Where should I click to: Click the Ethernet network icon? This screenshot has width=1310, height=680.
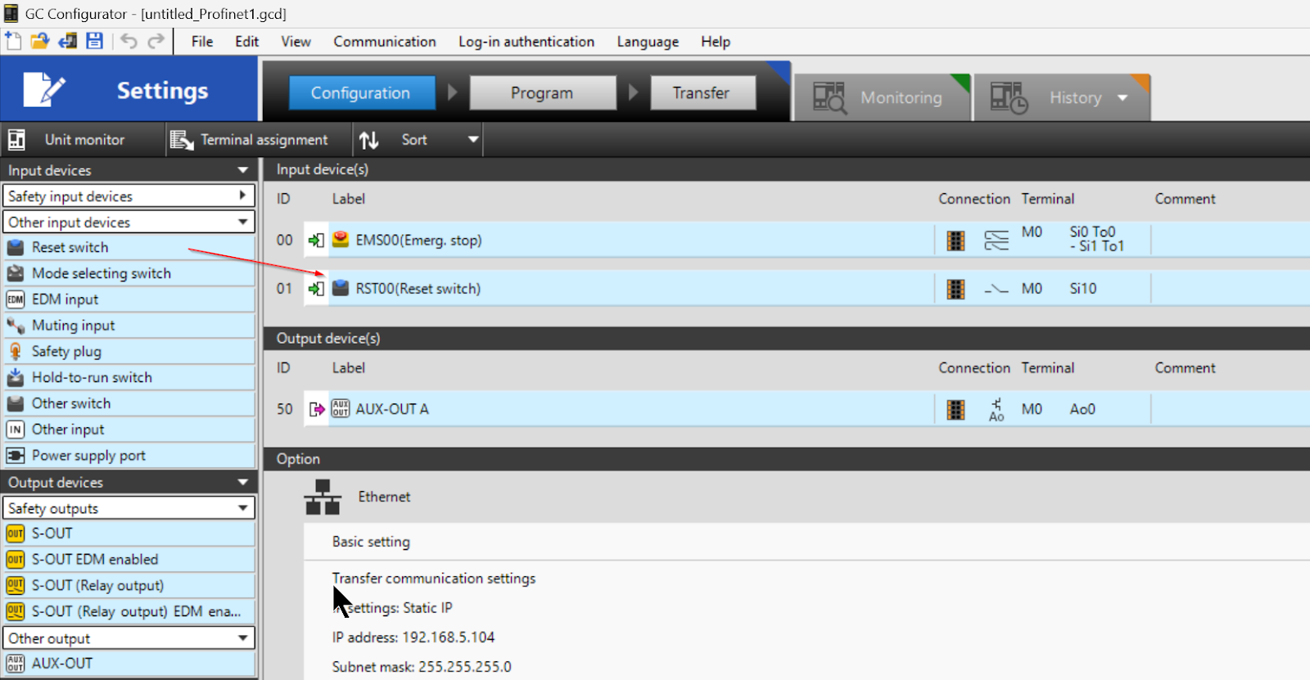click(x=323, y=497)
